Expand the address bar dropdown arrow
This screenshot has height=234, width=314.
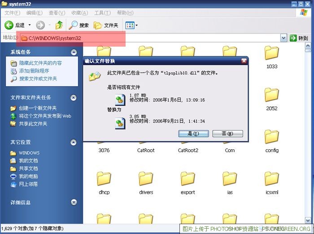click(x=283, y=38)
